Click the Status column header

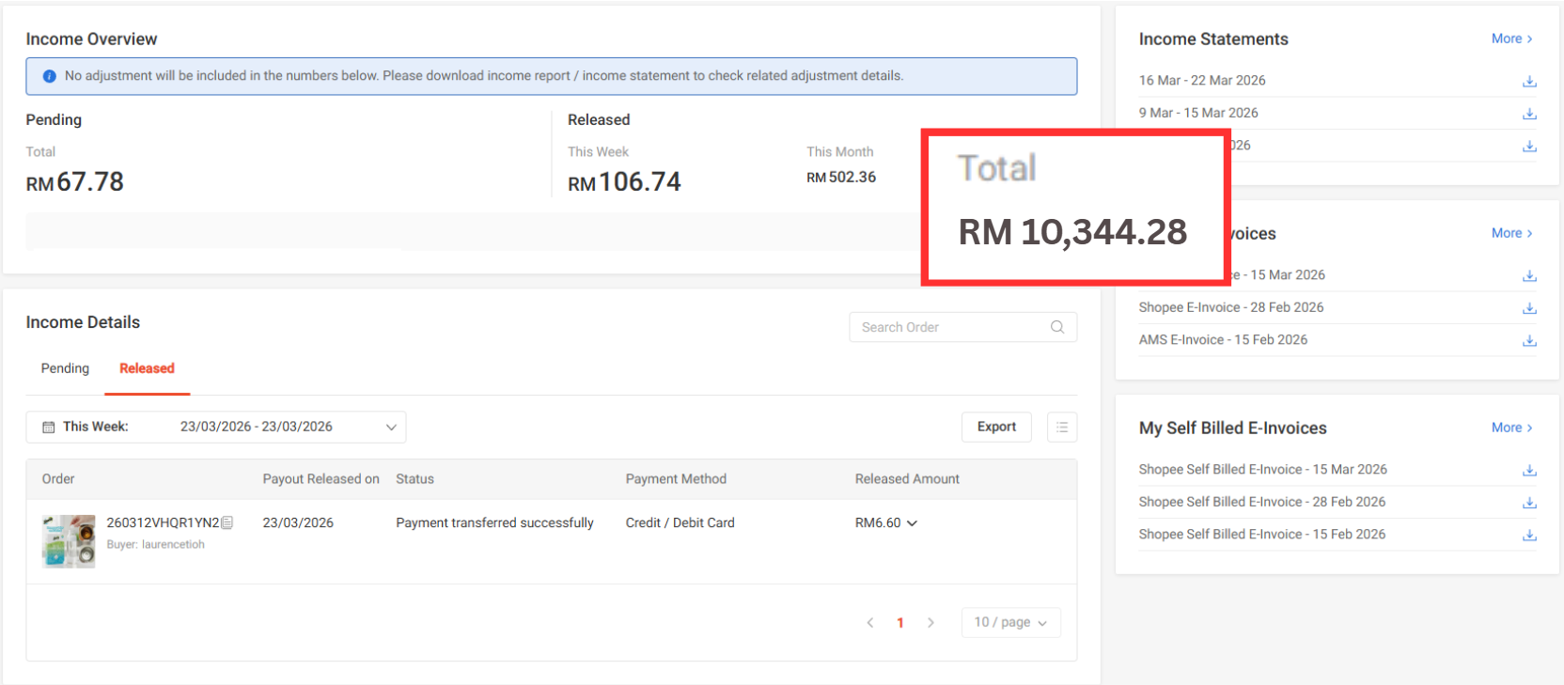click(x=414, y=479)
